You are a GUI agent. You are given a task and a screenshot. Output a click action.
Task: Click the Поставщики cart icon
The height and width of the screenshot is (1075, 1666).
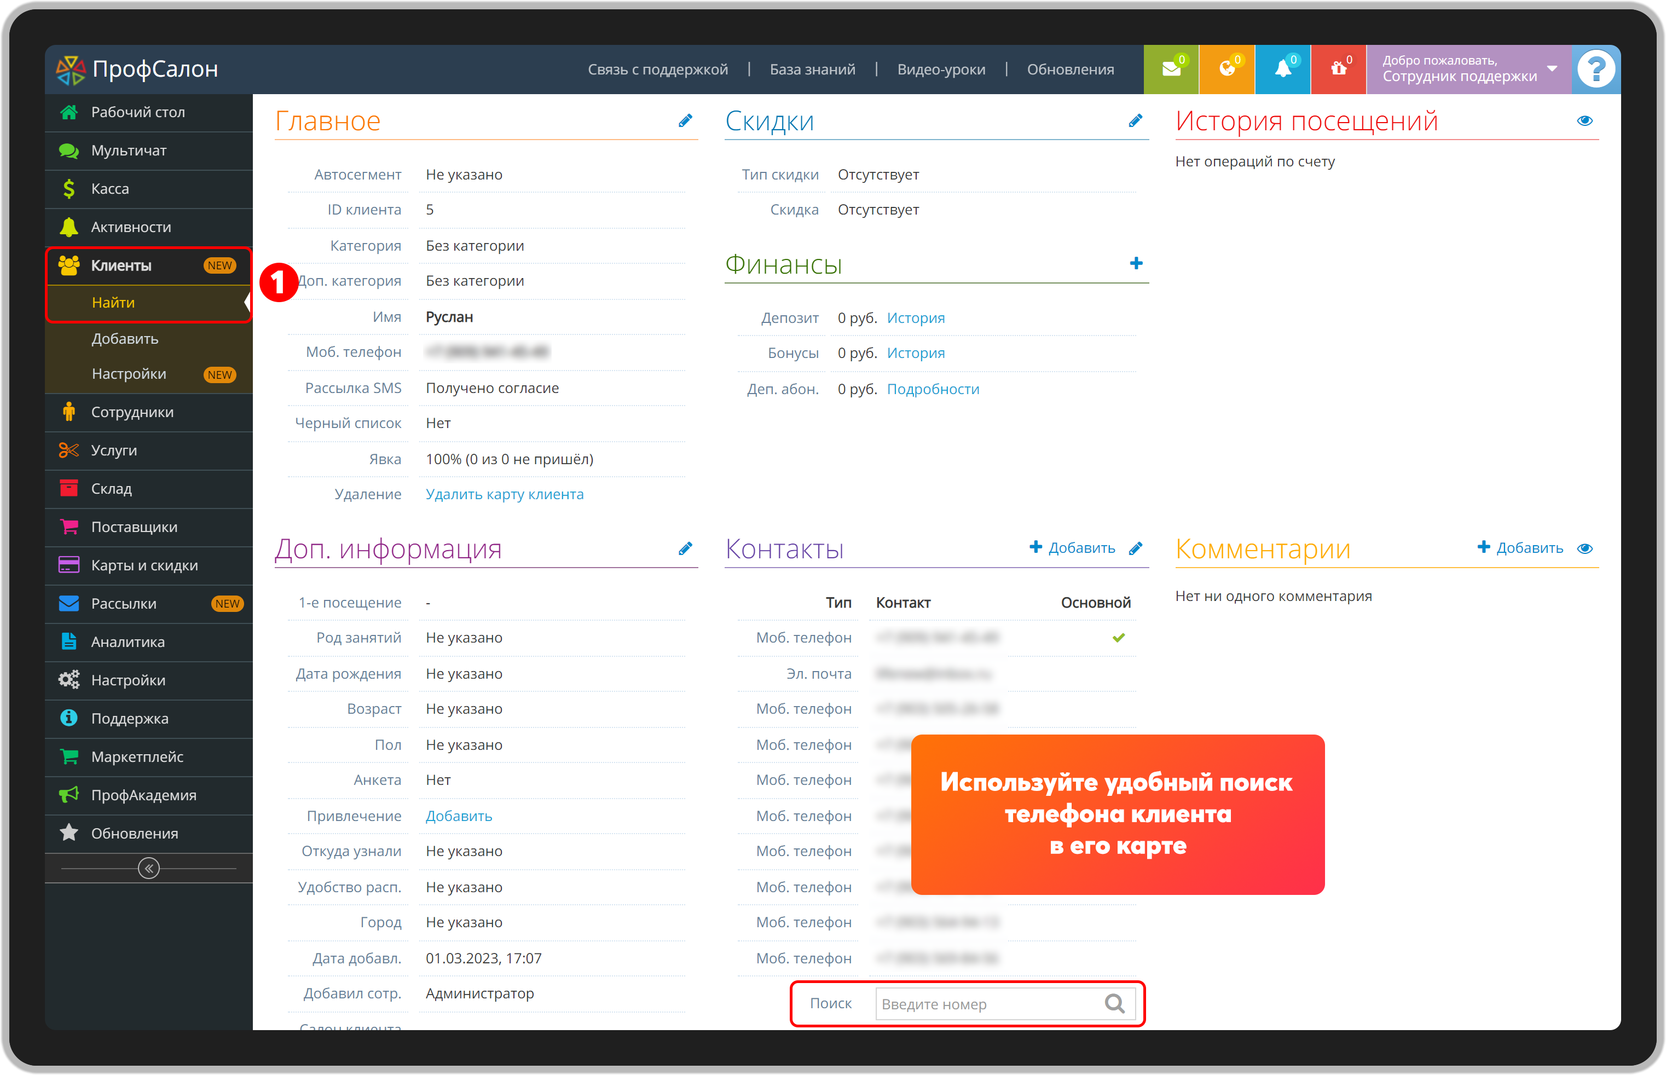click(x=68, y=527)
